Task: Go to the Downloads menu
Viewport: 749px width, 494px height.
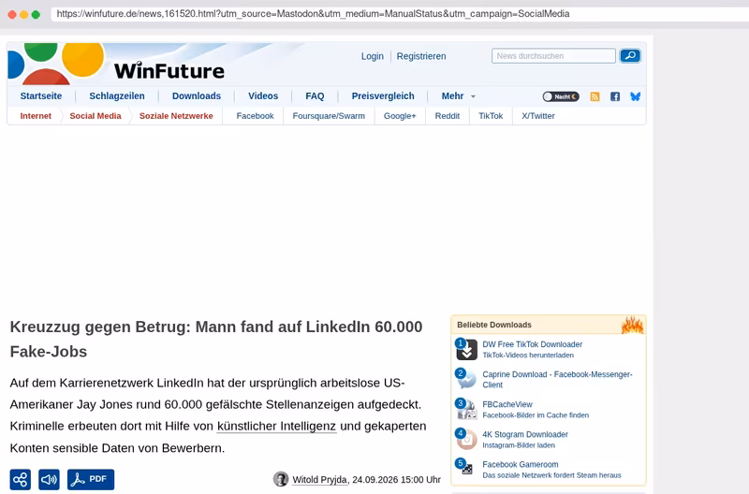Action: click(x=197, y=96)
